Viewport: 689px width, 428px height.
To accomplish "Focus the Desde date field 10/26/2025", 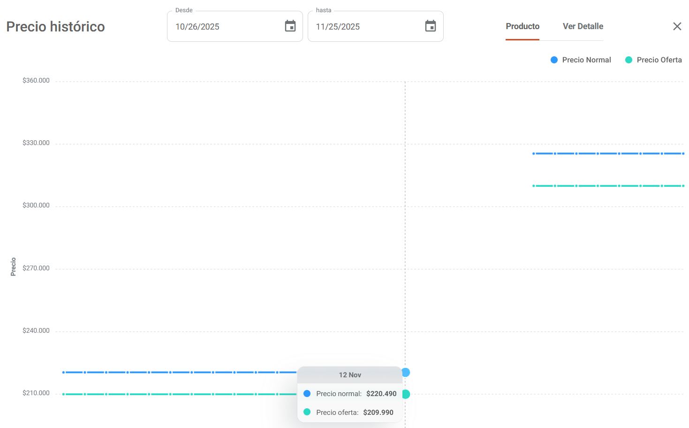I will pyautogui.click(x=225, y=27).
